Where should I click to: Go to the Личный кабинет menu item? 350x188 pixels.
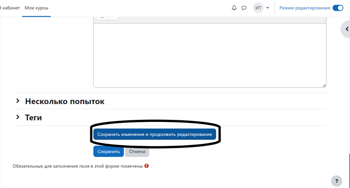(x=9, y=8)
